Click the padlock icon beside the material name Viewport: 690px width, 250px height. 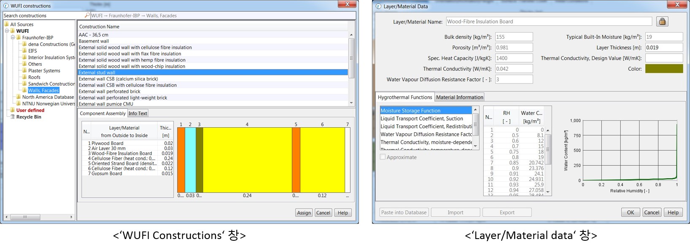[x=662, y=22]
